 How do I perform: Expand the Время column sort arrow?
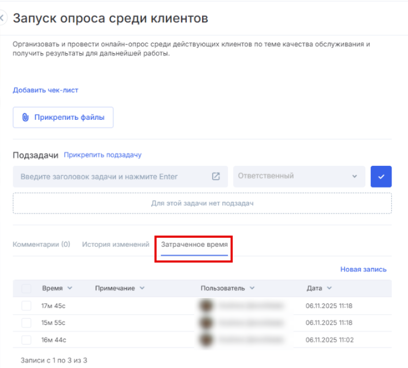coord(70,288)
